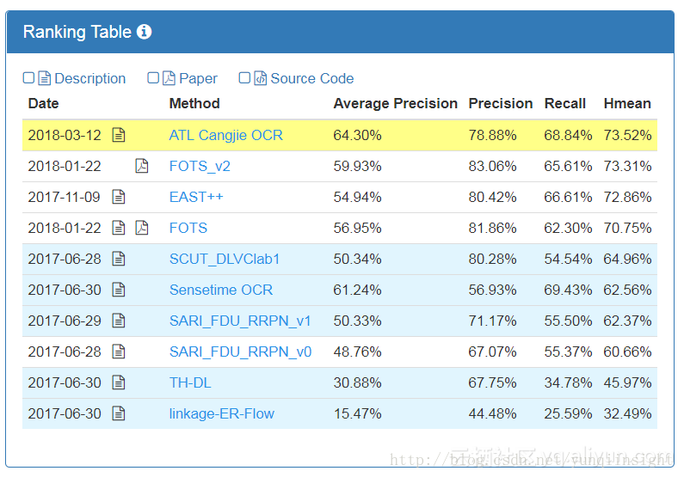Click the info icon beside Ranking Table
The image size is (684, 477).
(x=144, y=32)
